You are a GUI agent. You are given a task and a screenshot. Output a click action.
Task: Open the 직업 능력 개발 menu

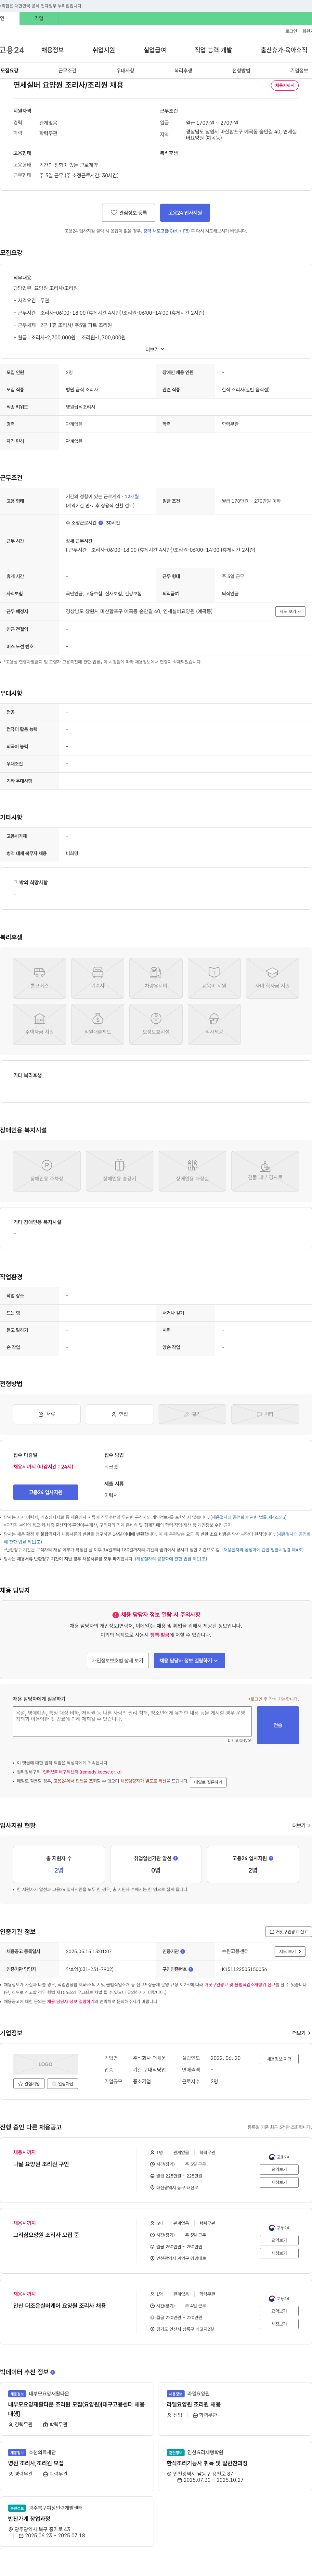click(x=213, y=50)
